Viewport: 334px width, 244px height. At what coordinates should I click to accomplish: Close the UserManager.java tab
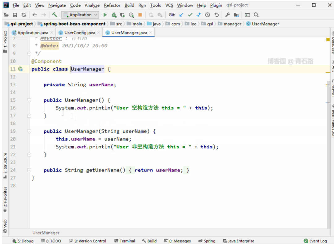pos(151,33)
